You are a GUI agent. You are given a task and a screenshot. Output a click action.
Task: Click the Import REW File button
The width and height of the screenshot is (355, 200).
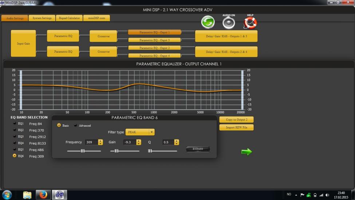click(236, 127)
